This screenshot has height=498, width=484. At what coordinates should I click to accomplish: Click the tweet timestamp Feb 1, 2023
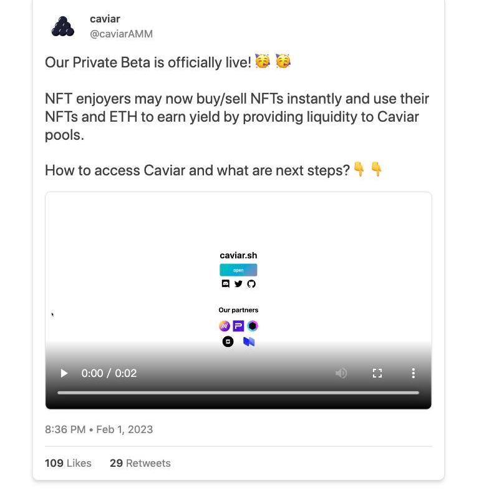pos(99,429)
